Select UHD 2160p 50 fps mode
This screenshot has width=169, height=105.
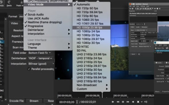pos(91,74)
